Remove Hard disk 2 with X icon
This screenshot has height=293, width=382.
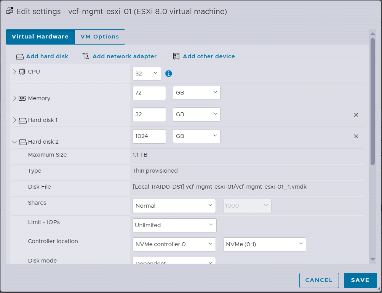tap(356, 136)
